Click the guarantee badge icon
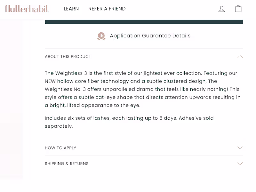Image resolution: width=256 pixels, height=192 pixels. (x=101, y=36)
